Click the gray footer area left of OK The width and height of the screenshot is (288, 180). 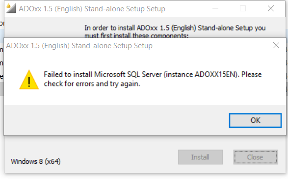(116, 120)
